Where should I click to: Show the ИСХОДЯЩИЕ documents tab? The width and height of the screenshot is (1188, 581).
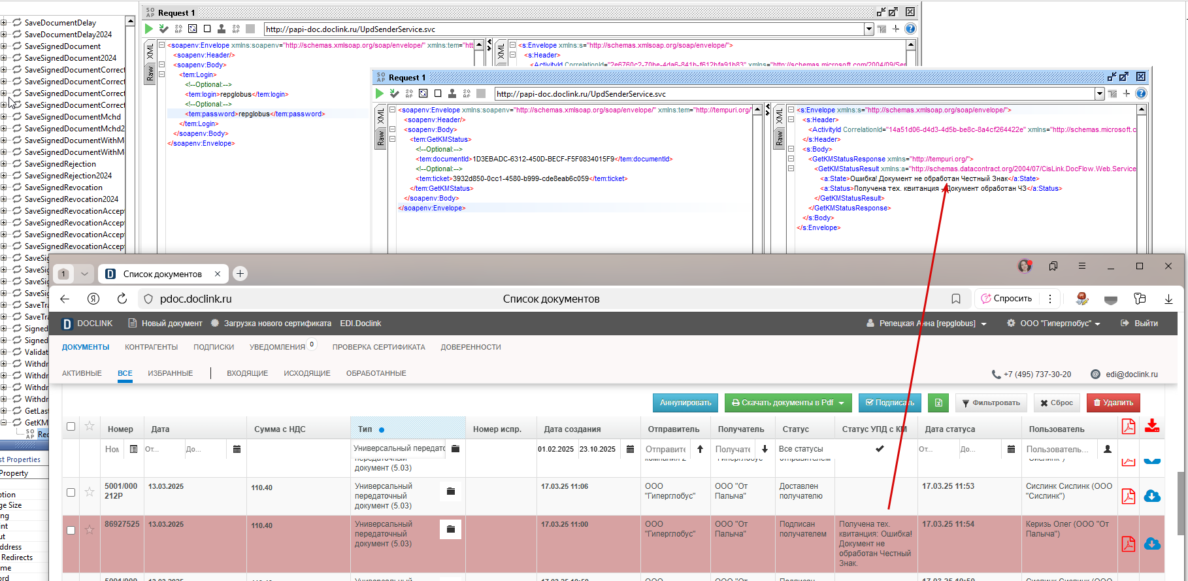pos(306,373)
